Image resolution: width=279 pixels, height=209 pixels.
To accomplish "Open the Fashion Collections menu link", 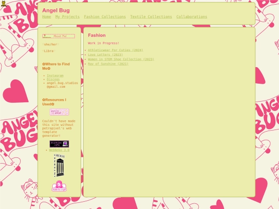I will point(105,17).
